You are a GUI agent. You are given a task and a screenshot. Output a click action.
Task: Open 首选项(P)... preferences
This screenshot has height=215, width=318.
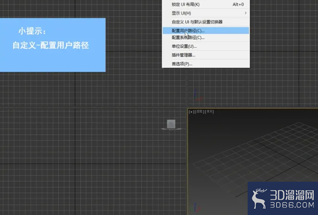pos(206,64)
